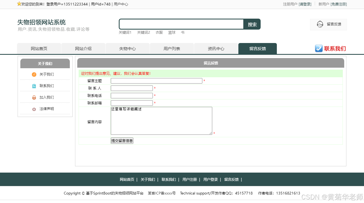The image size is (364, 203).
Task: Click the 留言主题 input field
Action: click(x=156, y=81)
